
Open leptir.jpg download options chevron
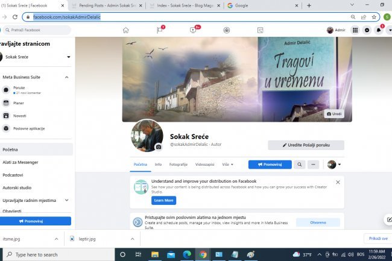pos(133,239)
